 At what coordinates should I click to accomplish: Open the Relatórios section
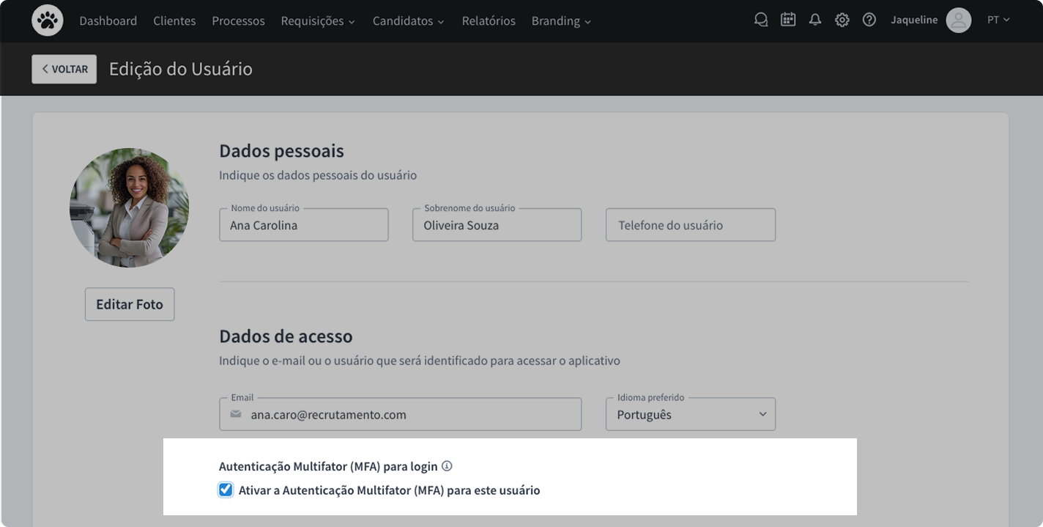[x=489, y=21]
